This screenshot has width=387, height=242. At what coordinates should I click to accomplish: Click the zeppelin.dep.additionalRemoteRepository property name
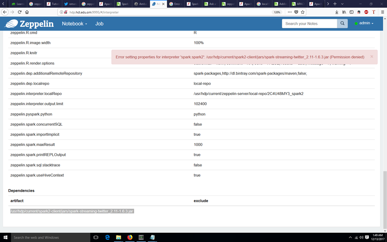click(46, 73)
